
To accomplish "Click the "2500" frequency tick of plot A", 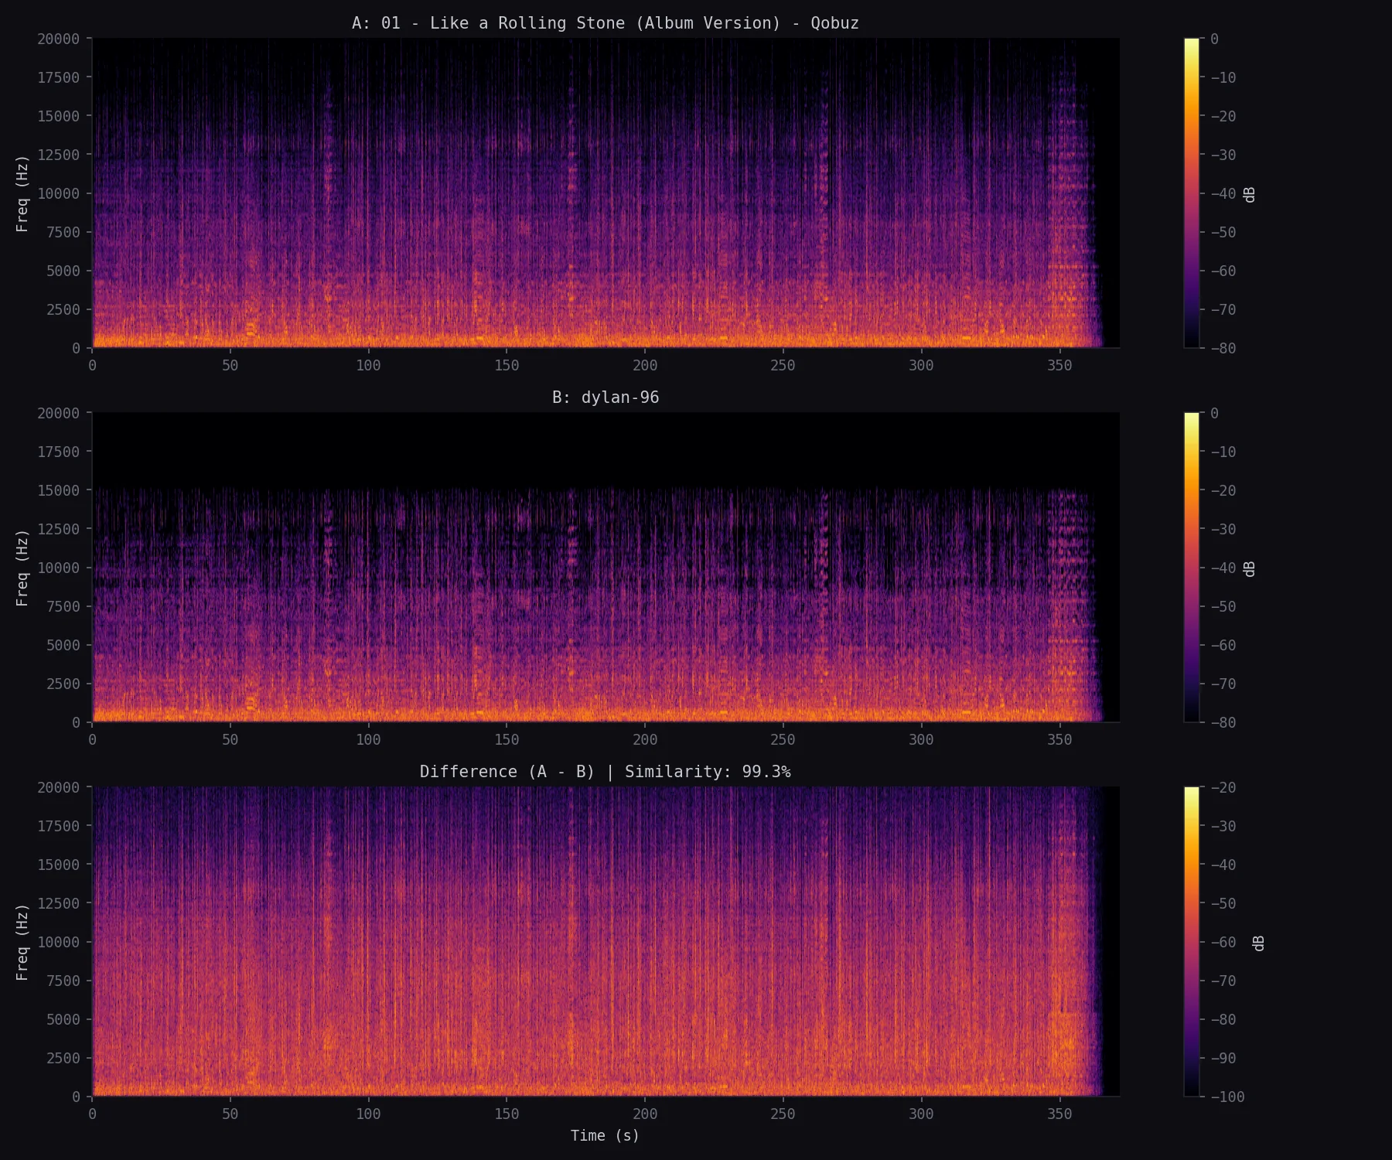I will tap(63, 309).
